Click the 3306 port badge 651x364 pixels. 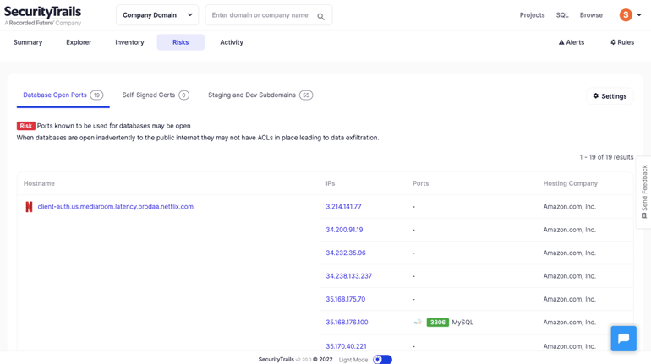(438, 322)
